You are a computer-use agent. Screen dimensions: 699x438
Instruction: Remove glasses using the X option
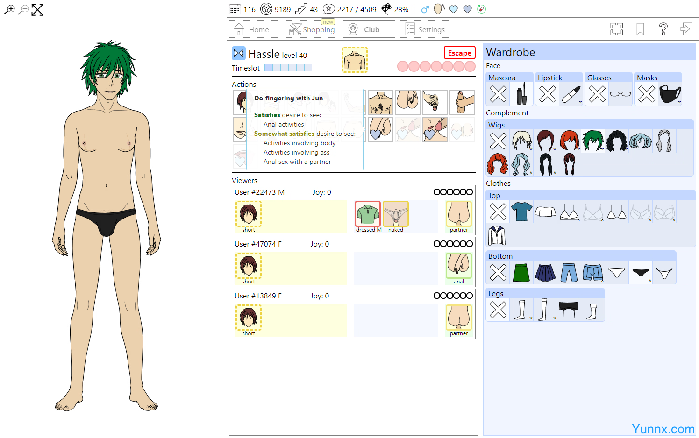coord(597,94)
